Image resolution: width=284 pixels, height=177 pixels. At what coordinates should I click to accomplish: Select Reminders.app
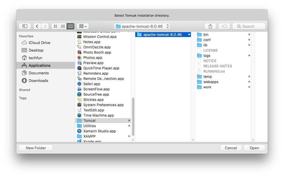(103, 73)
